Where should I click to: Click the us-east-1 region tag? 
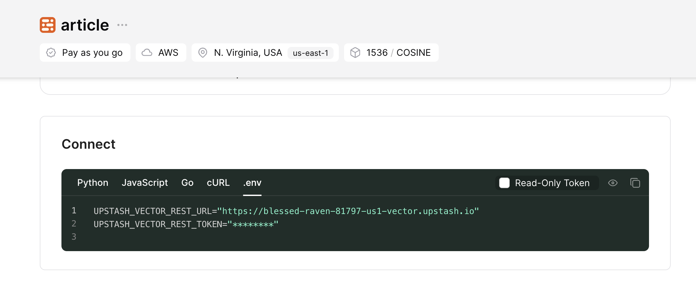(x=310, y=53)
